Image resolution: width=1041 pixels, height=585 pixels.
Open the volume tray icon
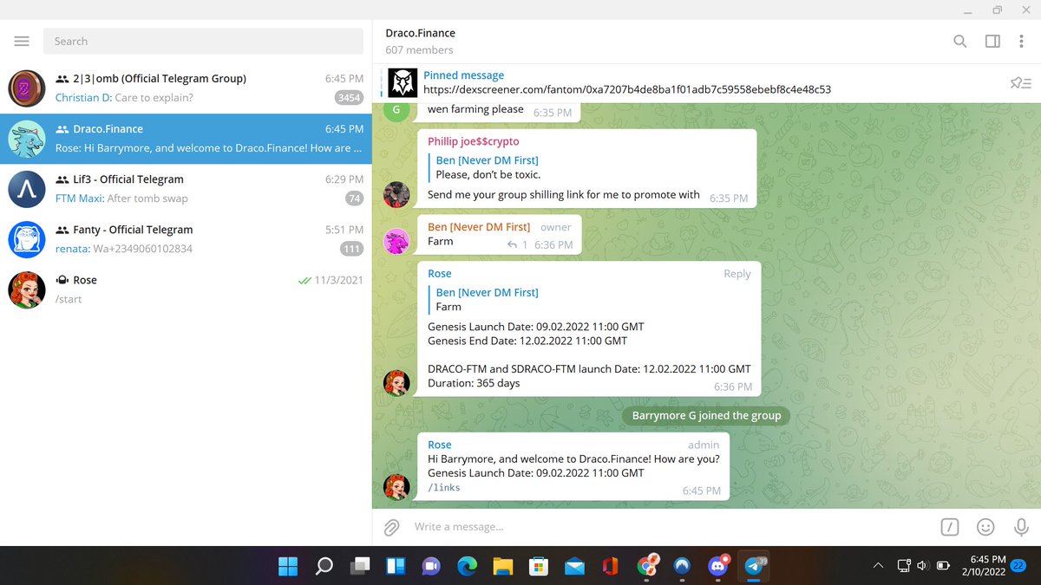click(922, 566)
